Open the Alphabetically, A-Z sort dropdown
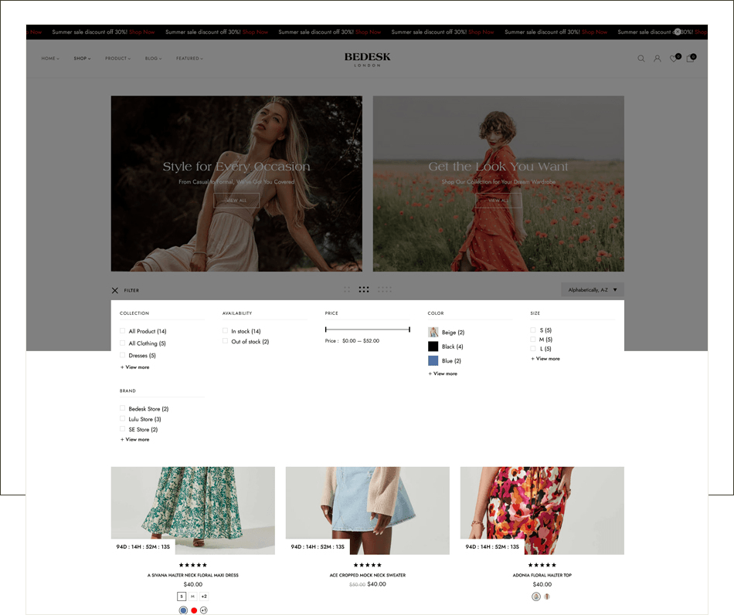Screen dimensions: 734x615 [592, 290]
